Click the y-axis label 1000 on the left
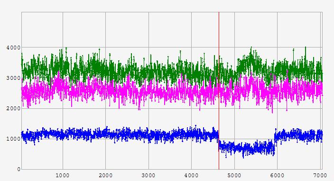Image resolution: width=334 pixels, height=181 pixels. [13, 139]
